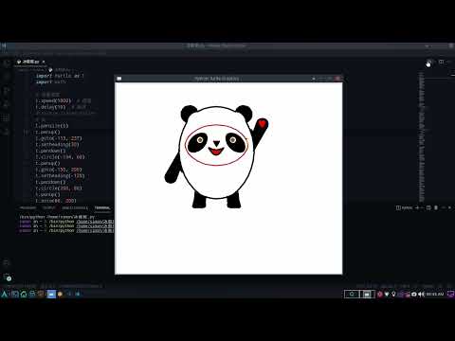Open the Manage gear icon in the activity bar

click(x=7, y=278)
